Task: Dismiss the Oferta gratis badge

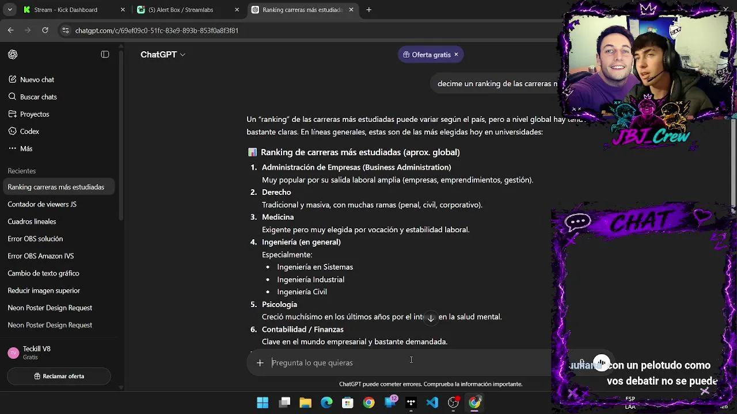Action: coord(456,55)
